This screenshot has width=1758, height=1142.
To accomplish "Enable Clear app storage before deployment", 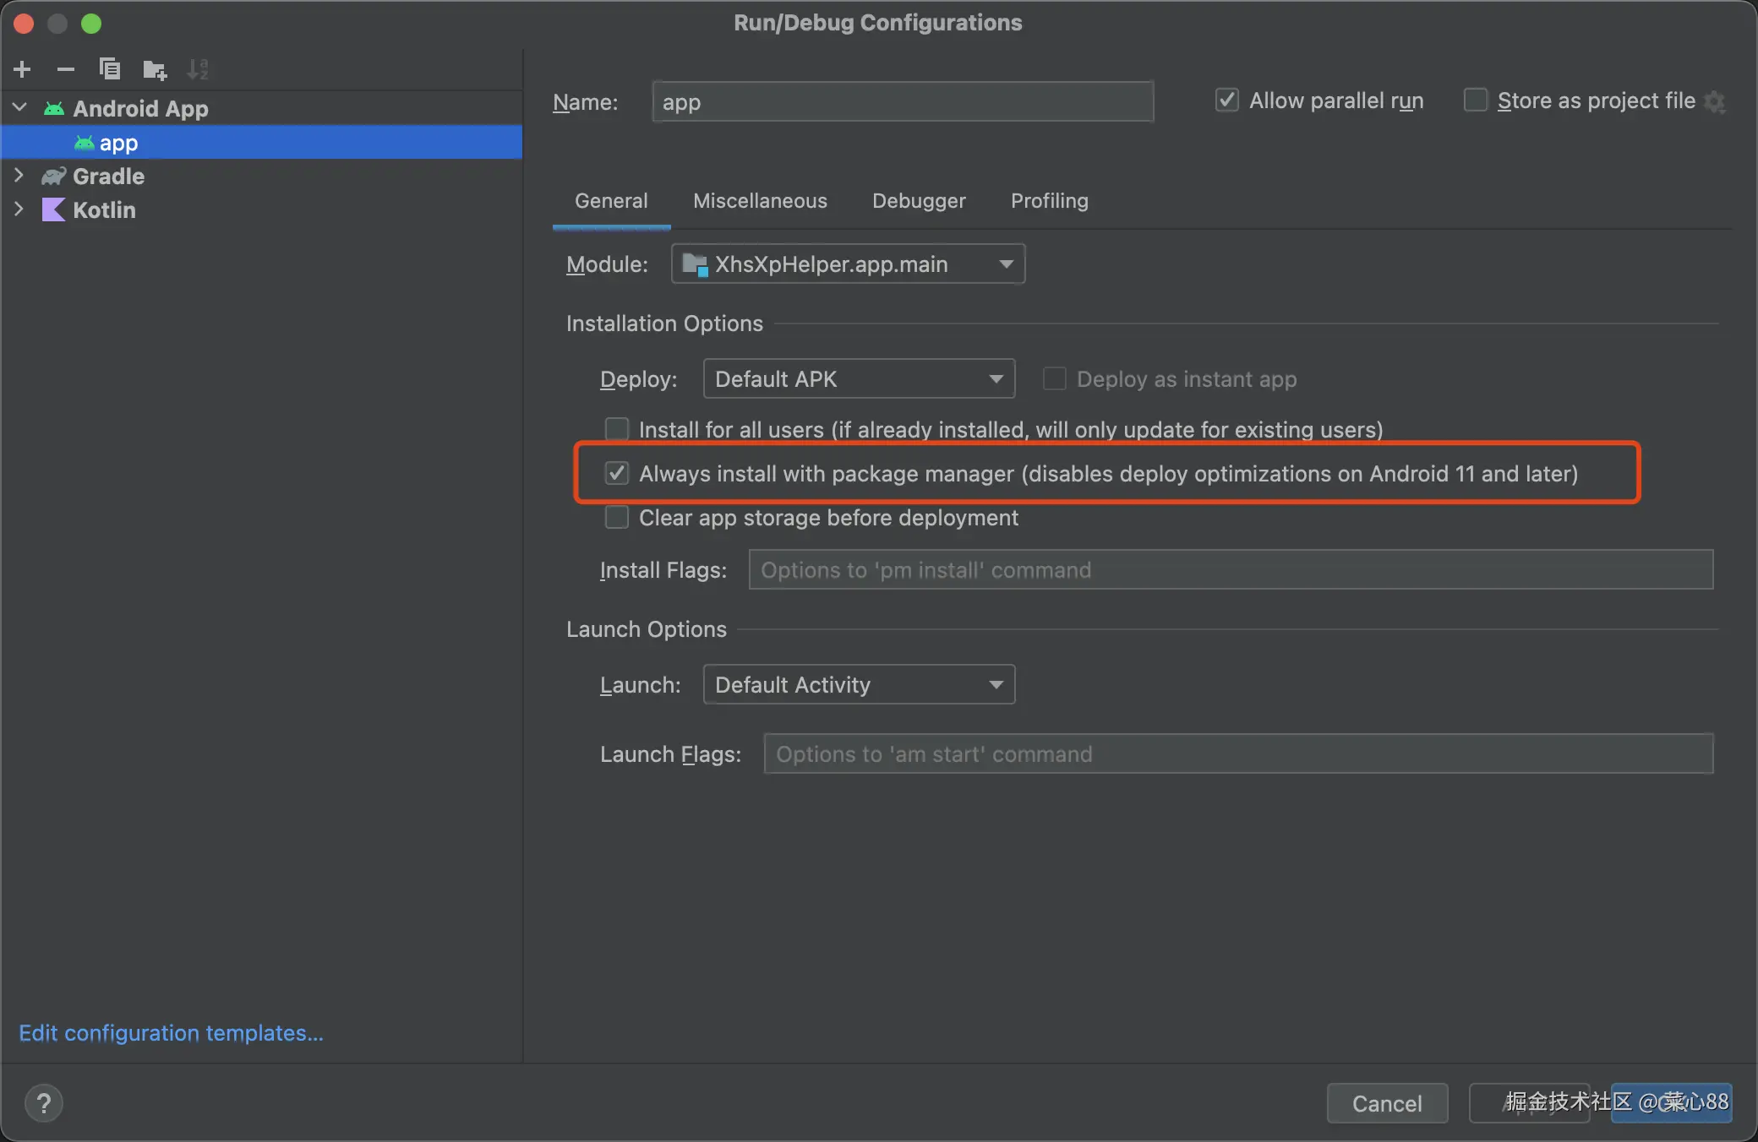I will coord(617,517).
